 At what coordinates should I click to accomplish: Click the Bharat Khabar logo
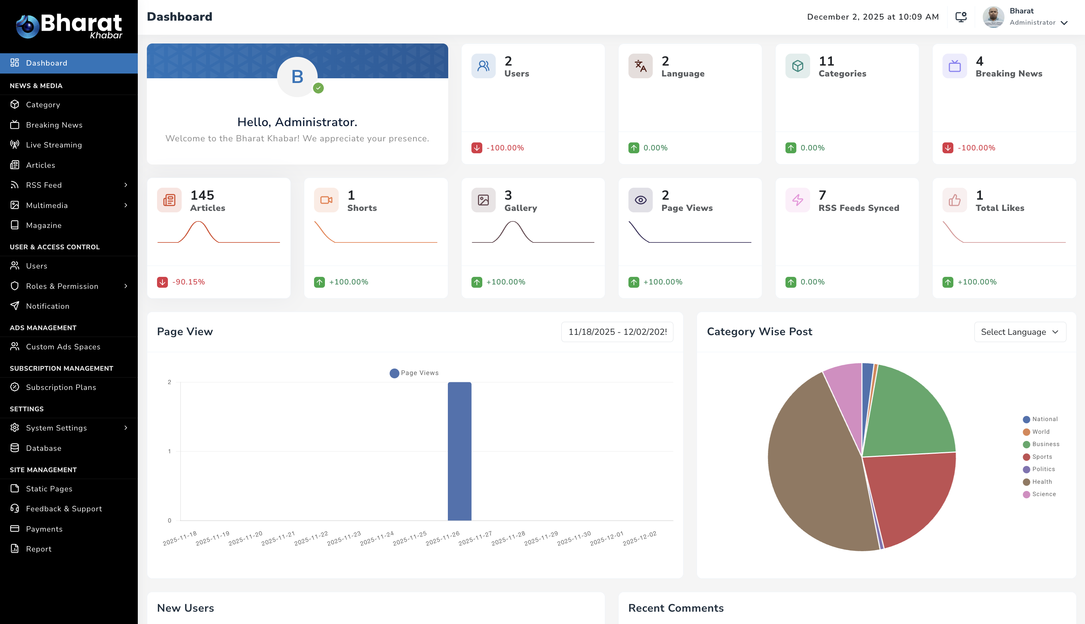click(x=69, y=26)
